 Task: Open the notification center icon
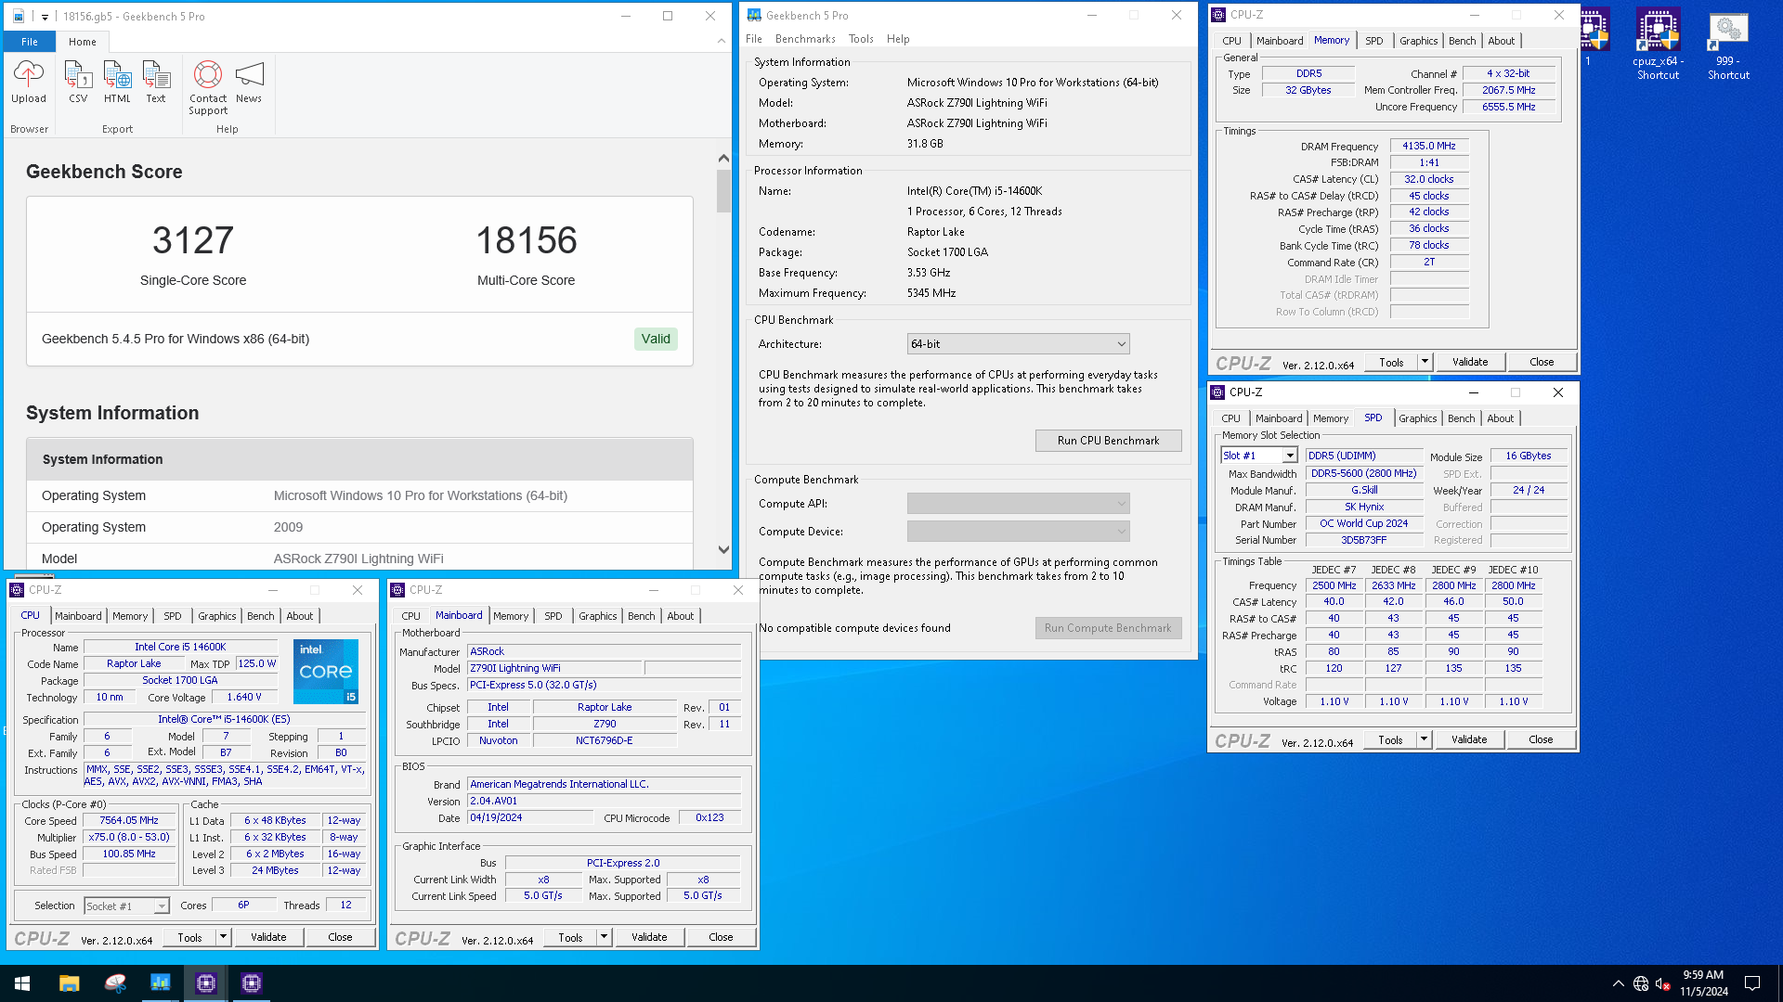[x=1752, y=983]
